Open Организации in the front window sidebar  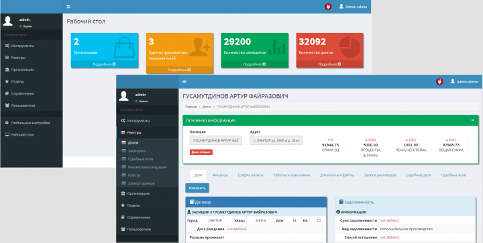tap(136, 193)
